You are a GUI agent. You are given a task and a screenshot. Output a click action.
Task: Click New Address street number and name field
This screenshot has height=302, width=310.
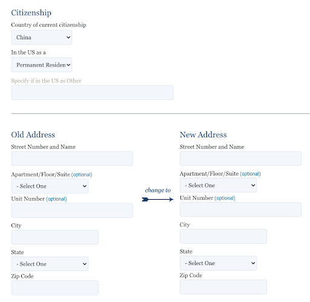coord(240,159)
